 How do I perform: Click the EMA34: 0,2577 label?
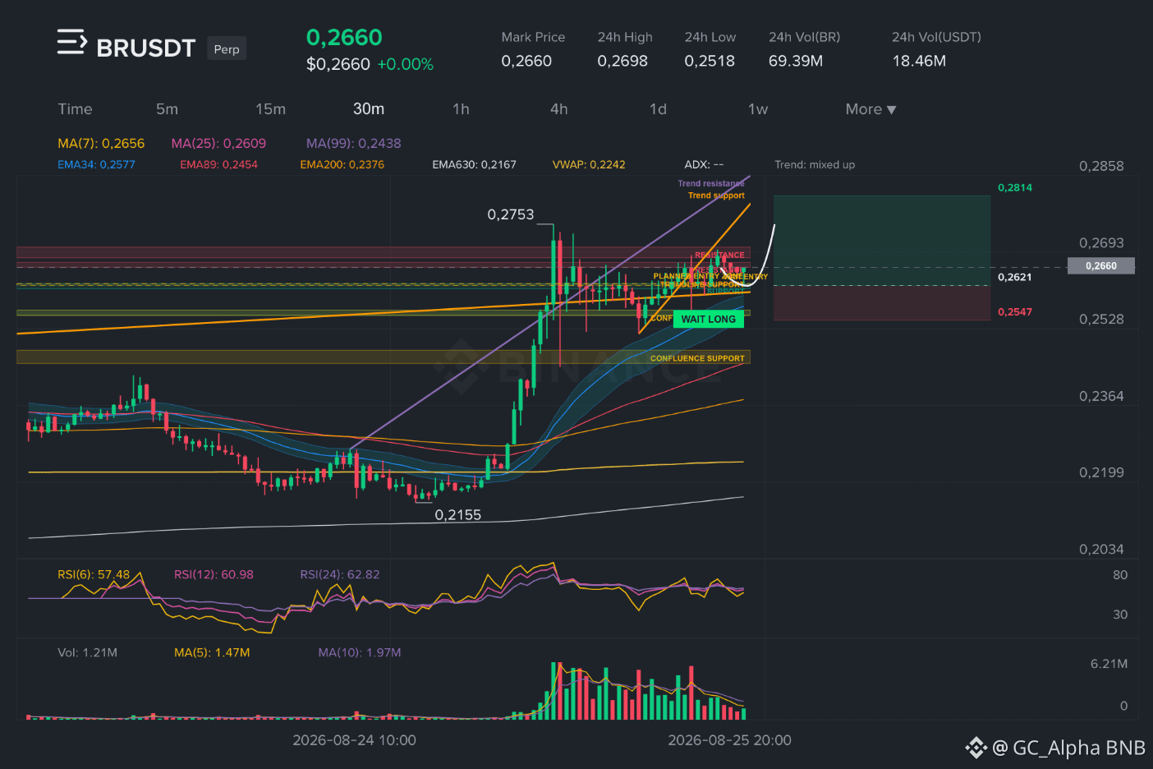(x=96, y=164)
